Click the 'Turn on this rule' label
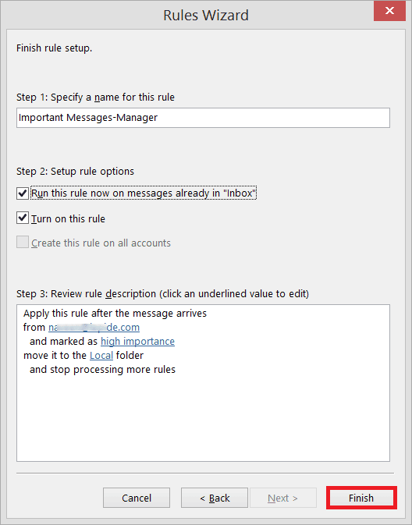The height and width of the screenshot is (525, 412). pyautogui.click(x=69, y=218)
